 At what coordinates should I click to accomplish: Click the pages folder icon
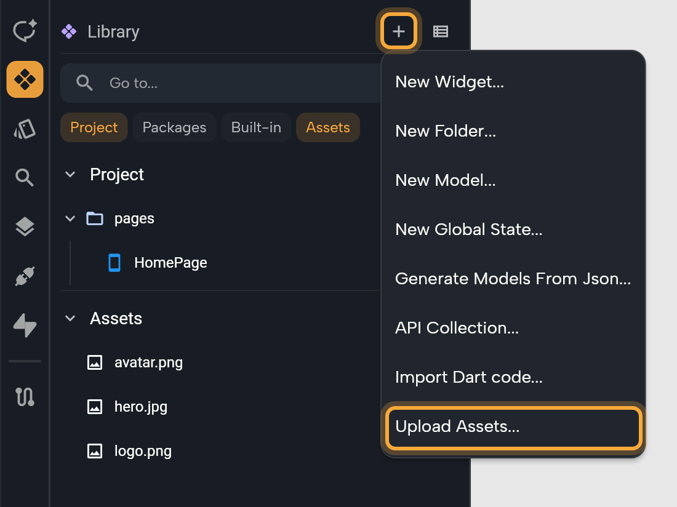coord(95,219)
